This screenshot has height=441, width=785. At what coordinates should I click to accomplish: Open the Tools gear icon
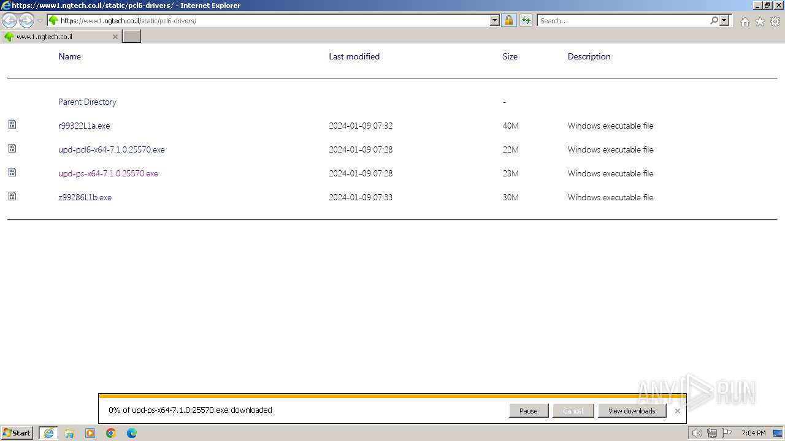click(775, 21)
